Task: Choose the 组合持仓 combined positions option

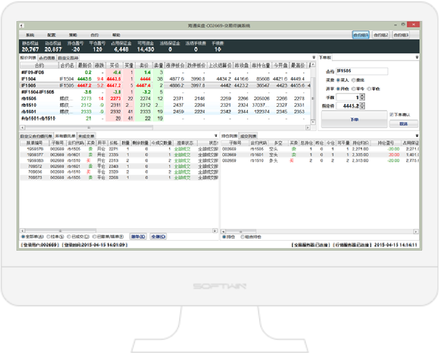Action: 243,237
